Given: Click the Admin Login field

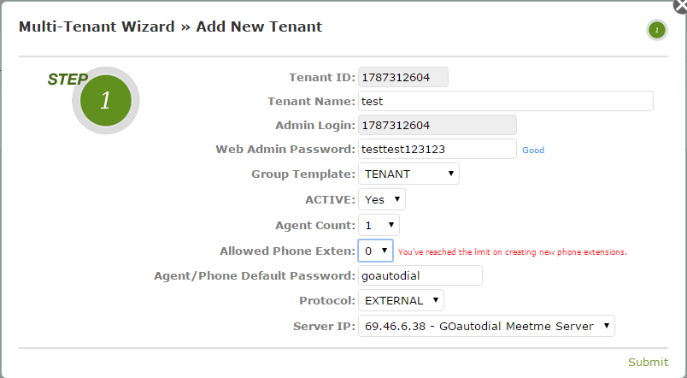Looking at the screenshot, I should [x=437, y=125].
